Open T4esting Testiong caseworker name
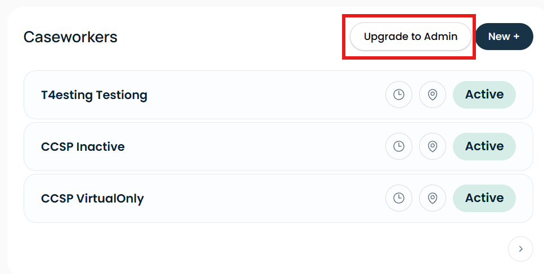 click(x=94, y=95)
